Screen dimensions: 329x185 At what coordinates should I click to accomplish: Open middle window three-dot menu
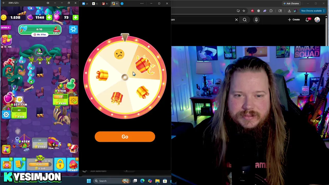[142, 3]
